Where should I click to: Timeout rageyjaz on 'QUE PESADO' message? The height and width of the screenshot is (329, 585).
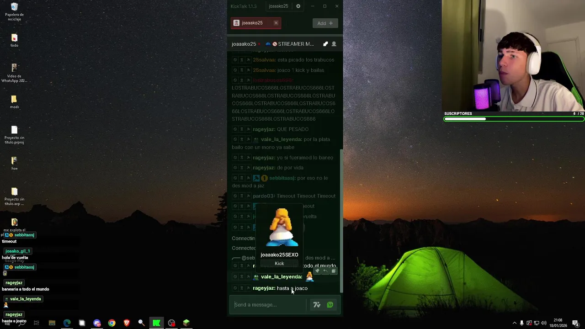[x=242, y=129]
